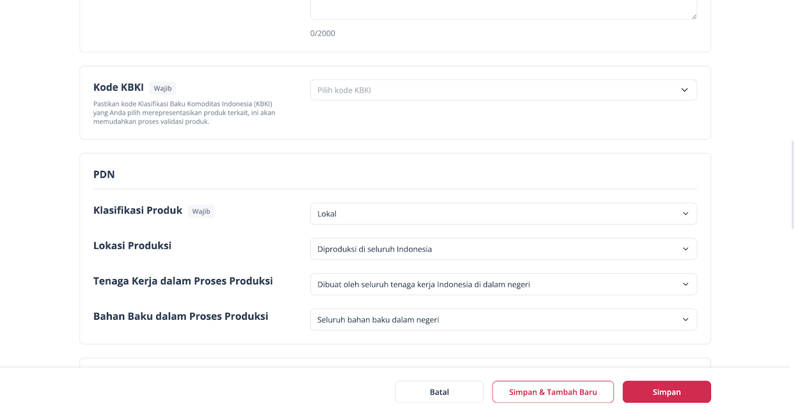The height and width of the screenshot is (416, 795).
Task: Click chevron arrow in Bahan Baku field
Action: [685, 320]
